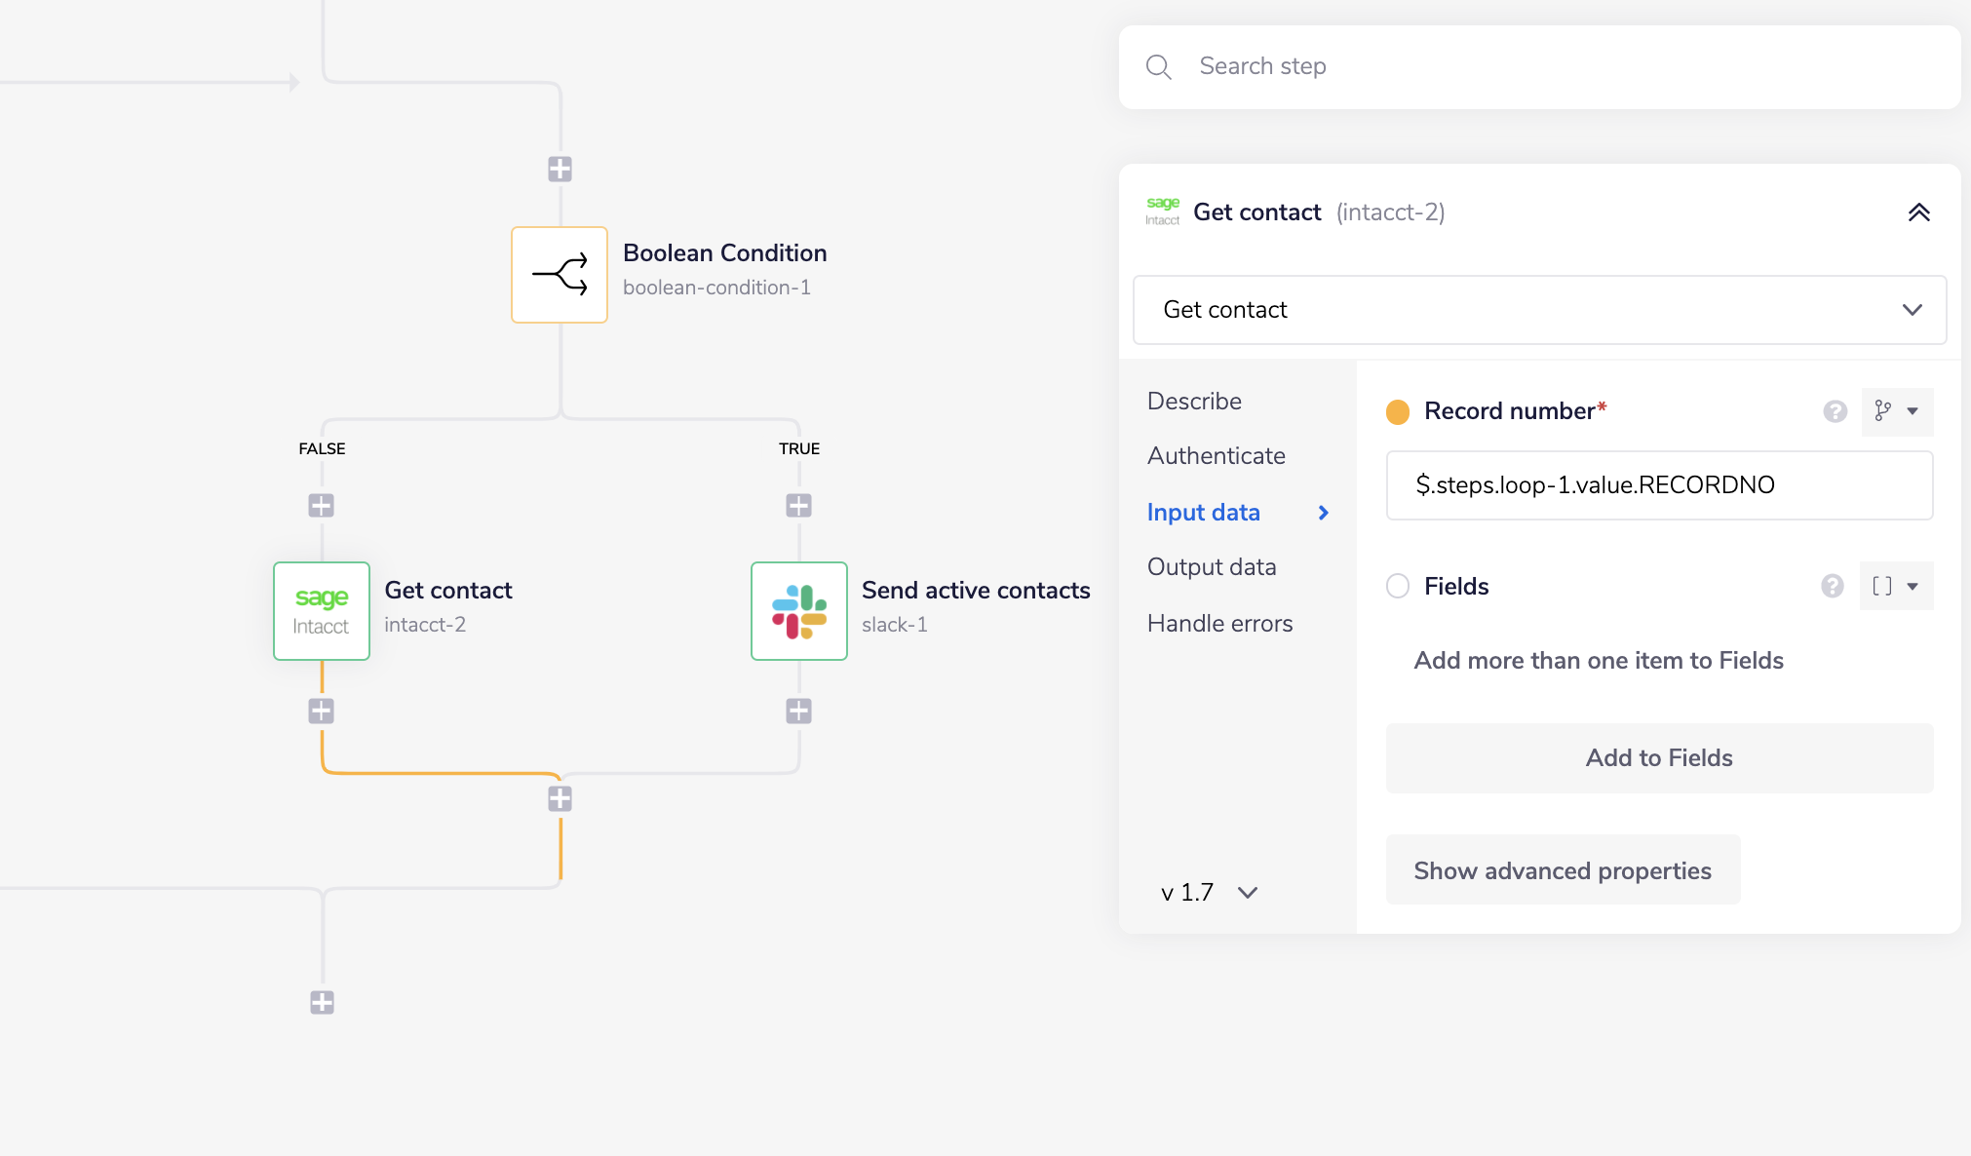Collapse the Get contact properties panel
The width and height of the screenshot is (1971, 1156).
pos(1918,212)
